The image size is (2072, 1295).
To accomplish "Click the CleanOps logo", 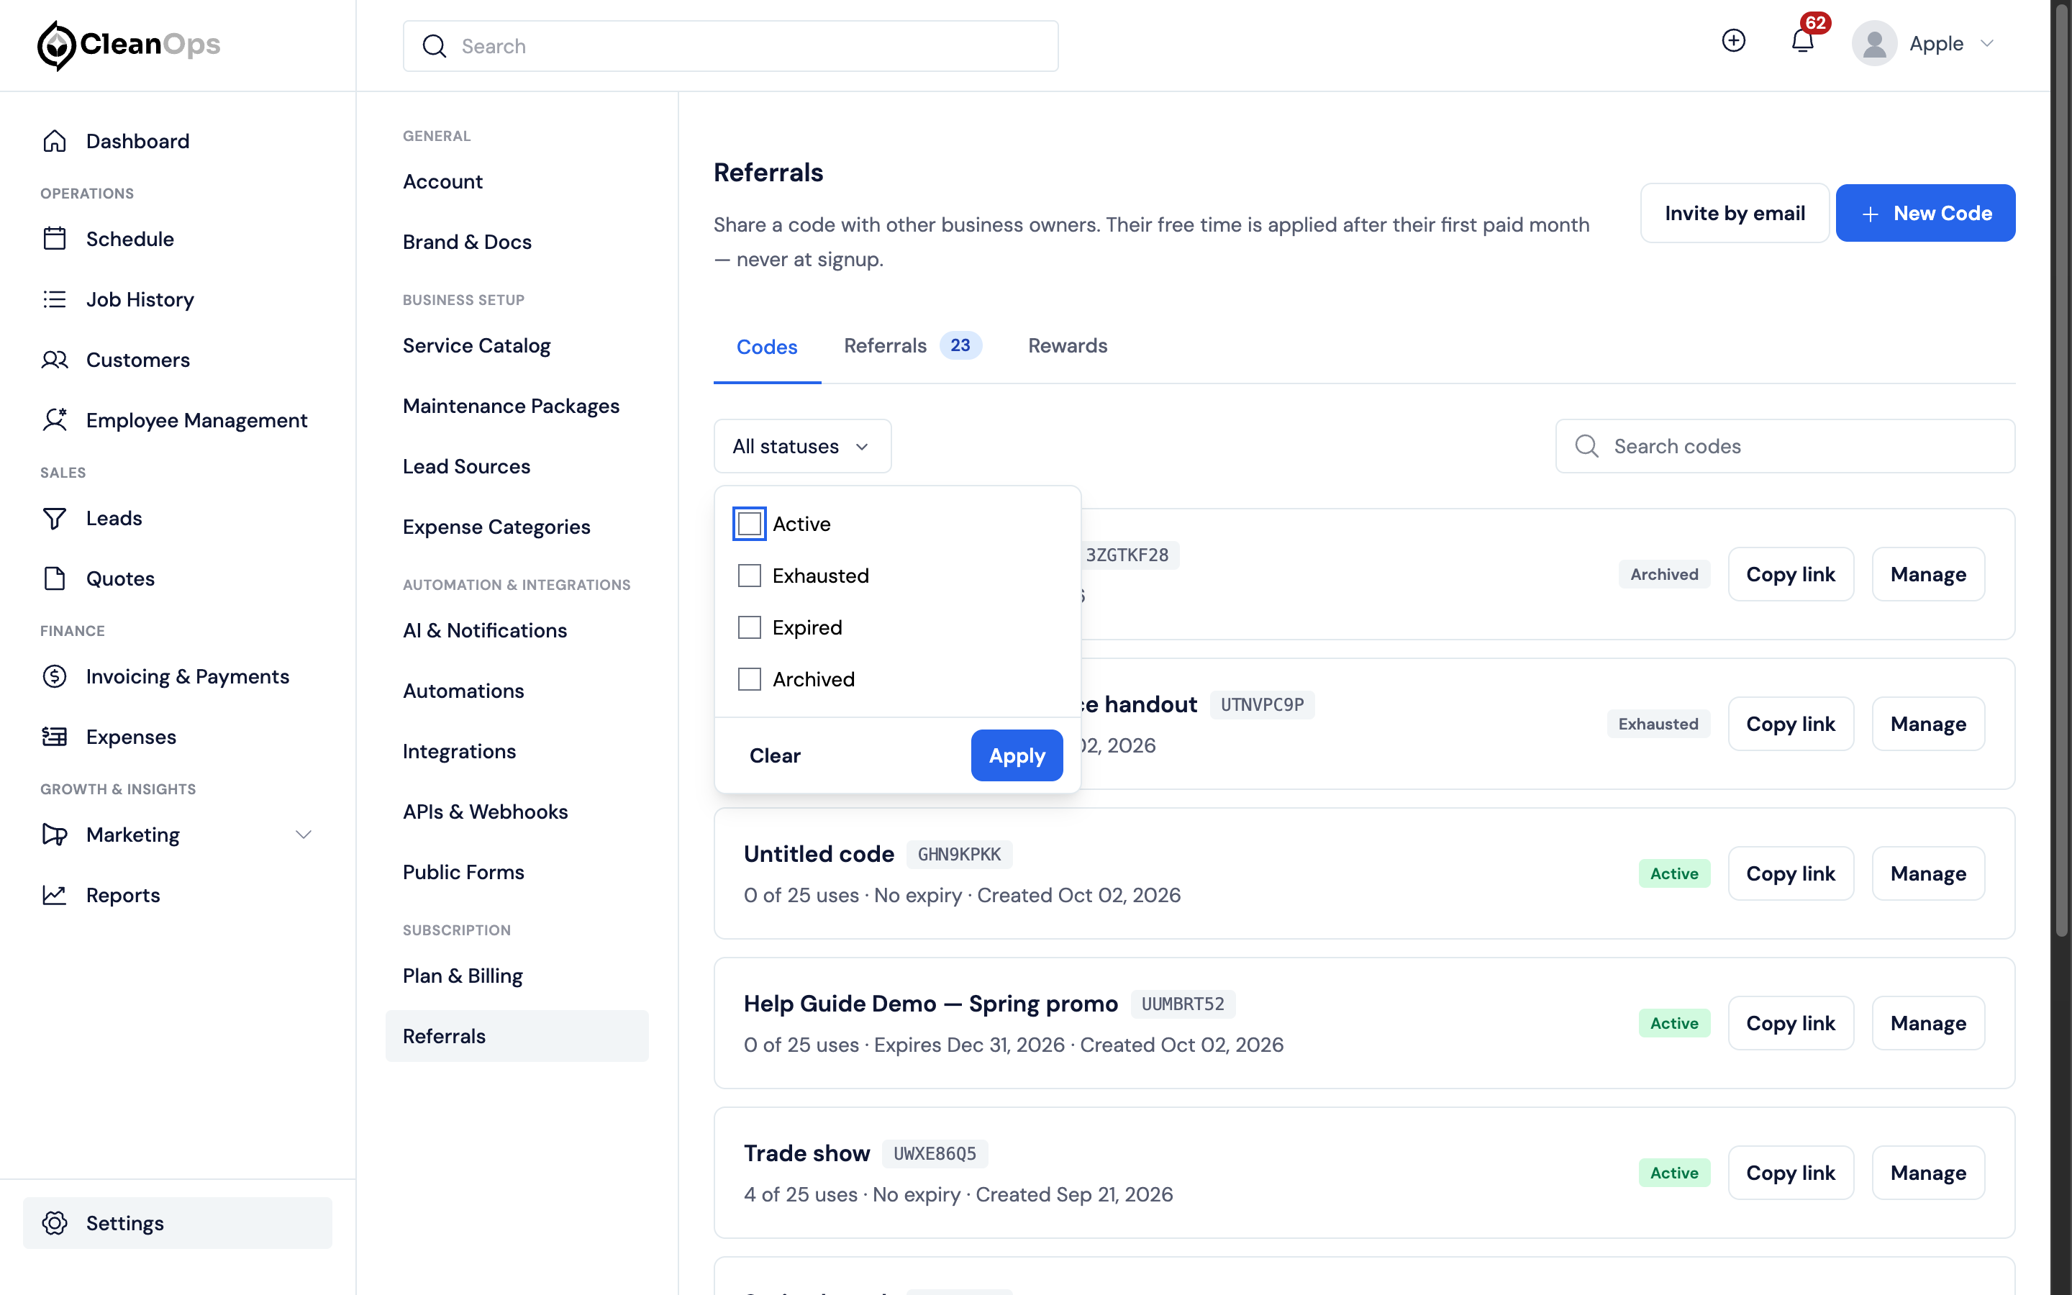I will click(x=129, y=45).
